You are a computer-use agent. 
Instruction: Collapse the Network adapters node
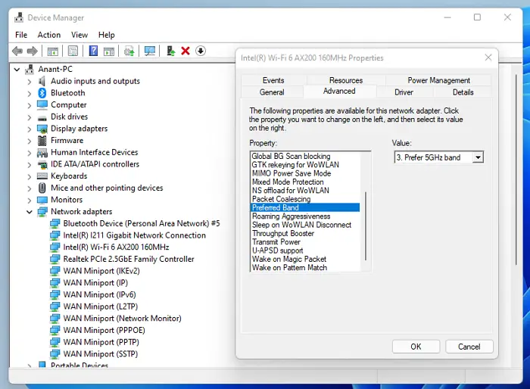click(30, 212)
